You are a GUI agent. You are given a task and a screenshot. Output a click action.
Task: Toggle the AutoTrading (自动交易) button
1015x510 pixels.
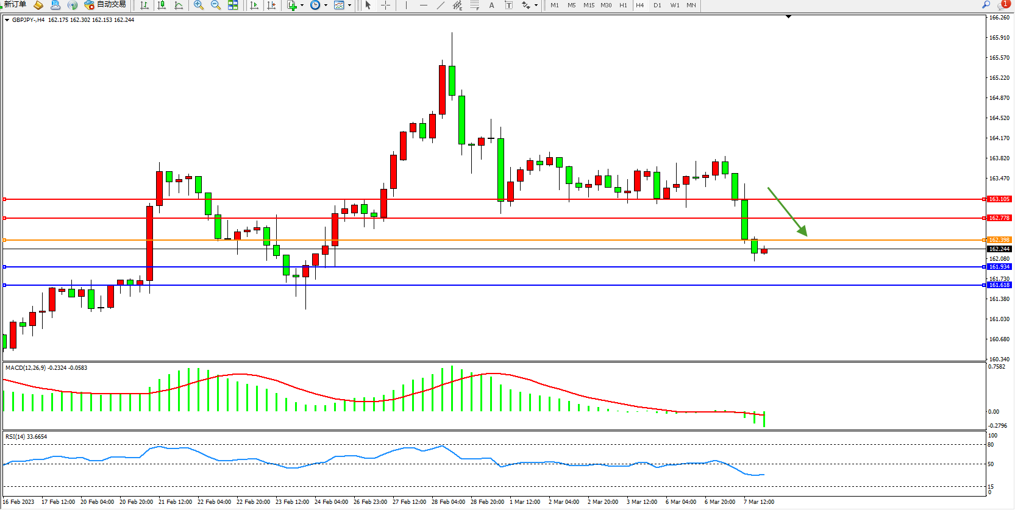(x=105, y=5)
